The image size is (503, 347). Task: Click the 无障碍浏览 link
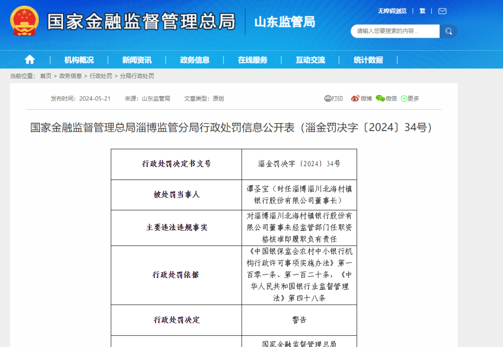pos(392,11)
